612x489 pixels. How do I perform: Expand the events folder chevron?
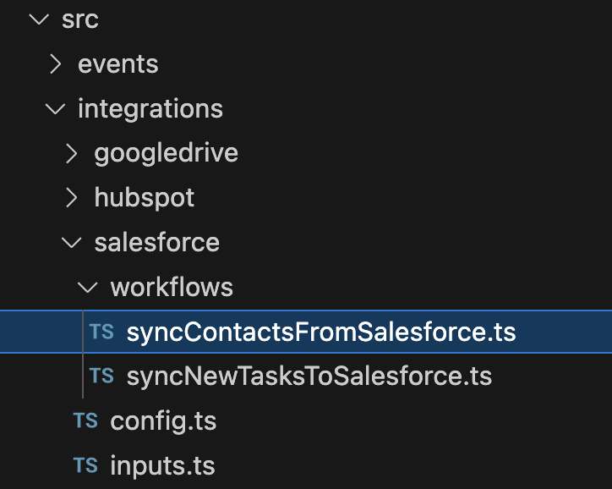click(x=56, y=64)
